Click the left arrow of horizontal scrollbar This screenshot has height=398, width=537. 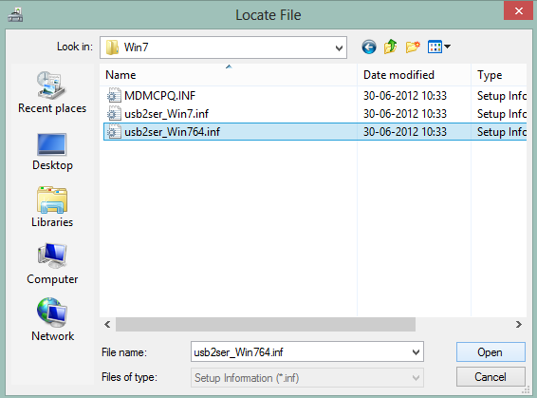click(x=107, y=324)
